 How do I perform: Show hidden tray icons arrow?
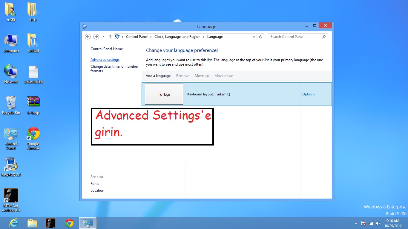(x=356, y=223)
